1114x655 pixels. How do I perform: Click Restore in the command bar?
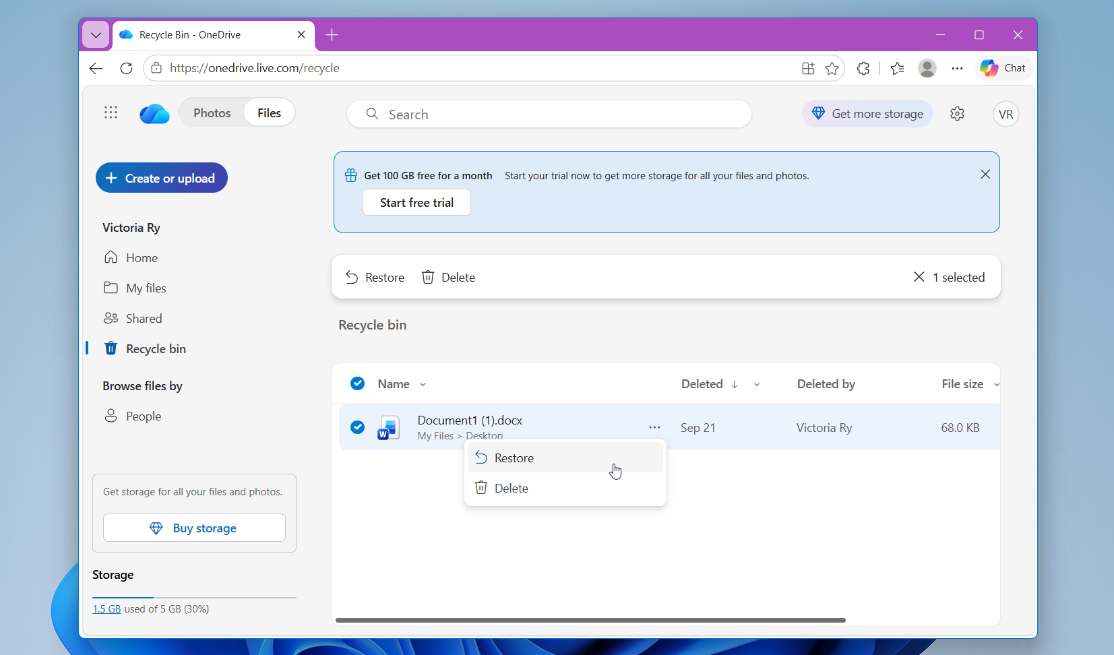pos(375,278)
